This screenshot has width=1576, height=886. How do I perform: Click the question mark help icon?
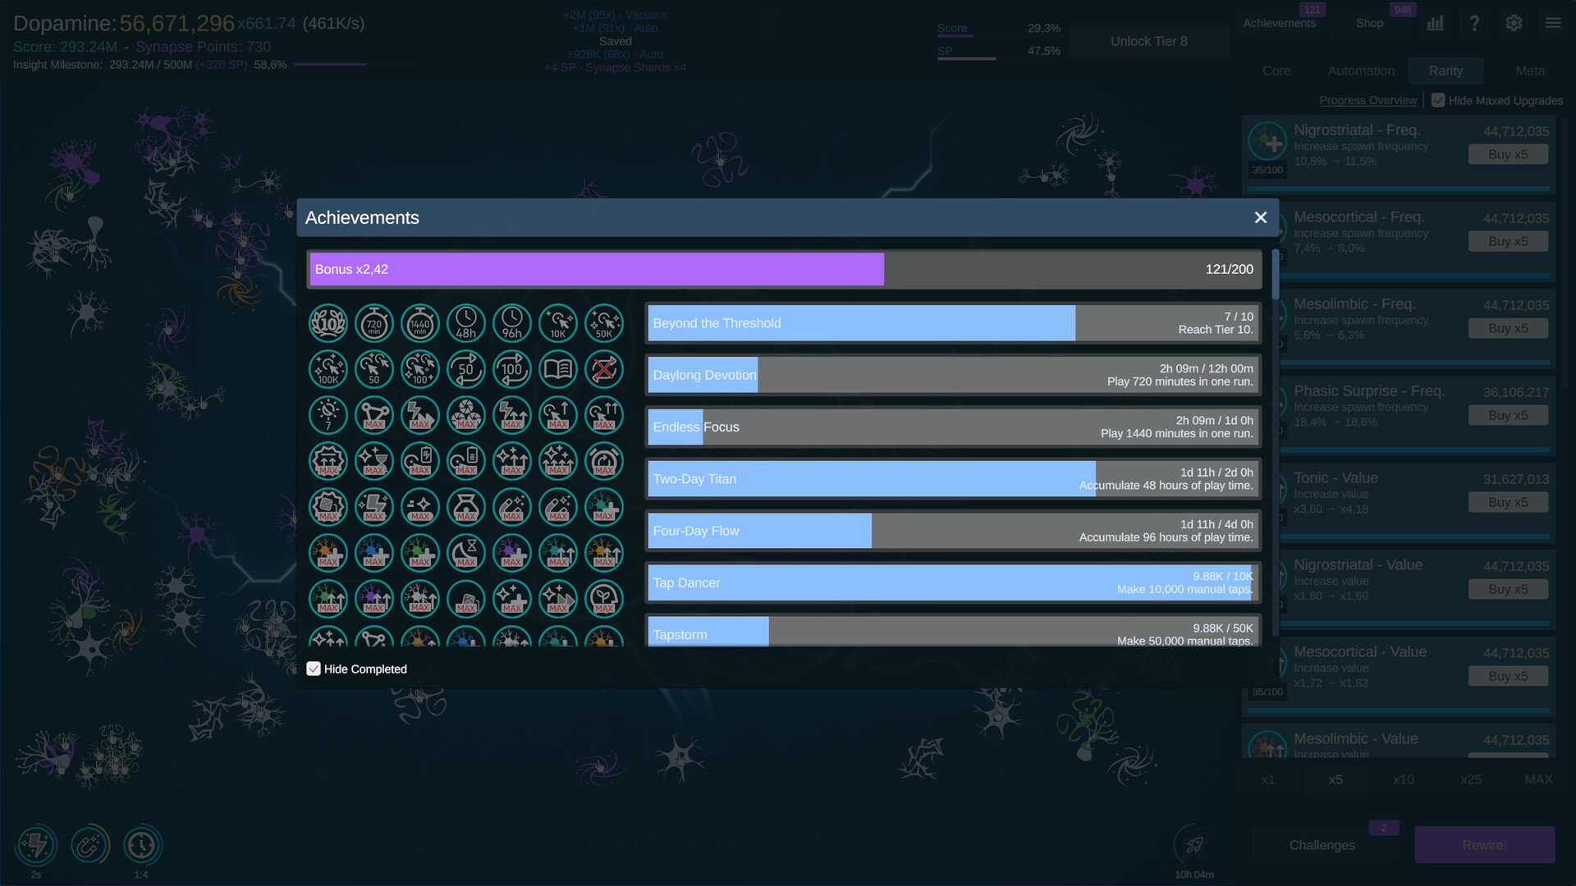tap(1474, 22)
